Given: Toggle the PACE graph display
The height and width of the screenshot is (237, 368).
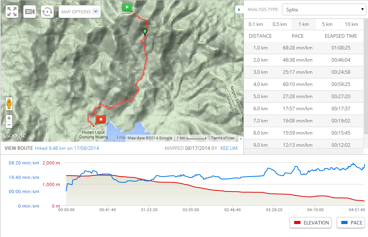Looking at the screenshot, I should pos(350,222).
